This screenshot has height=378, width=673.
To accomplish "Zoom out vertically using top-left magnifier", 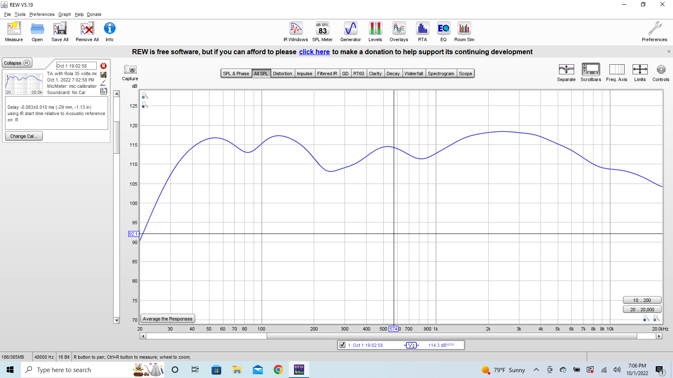I will tap(145, 96).
